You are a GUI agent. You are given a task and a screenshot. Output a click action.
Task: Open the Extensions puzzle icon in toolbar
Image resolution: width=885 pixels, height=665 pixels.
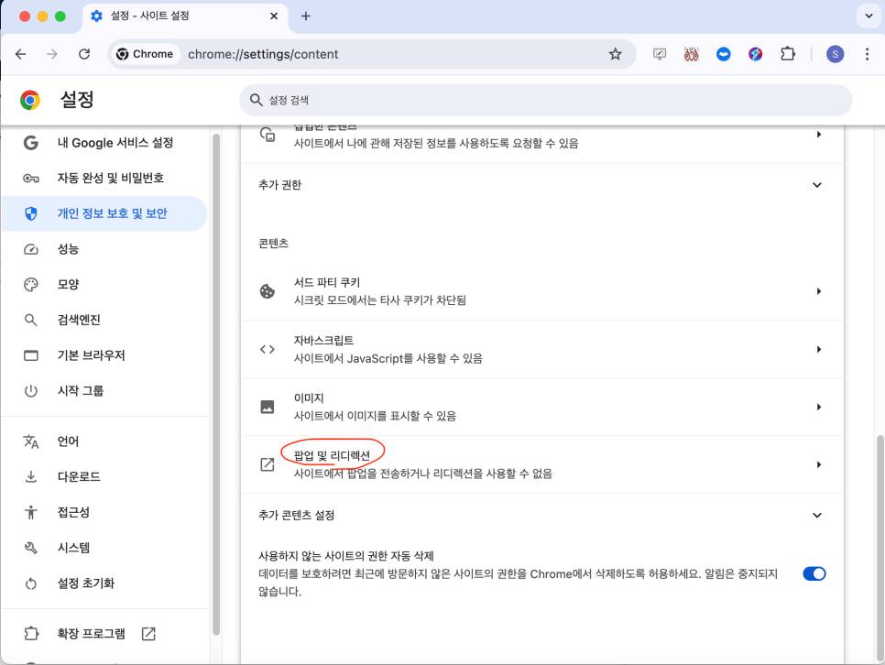(787, 54)
